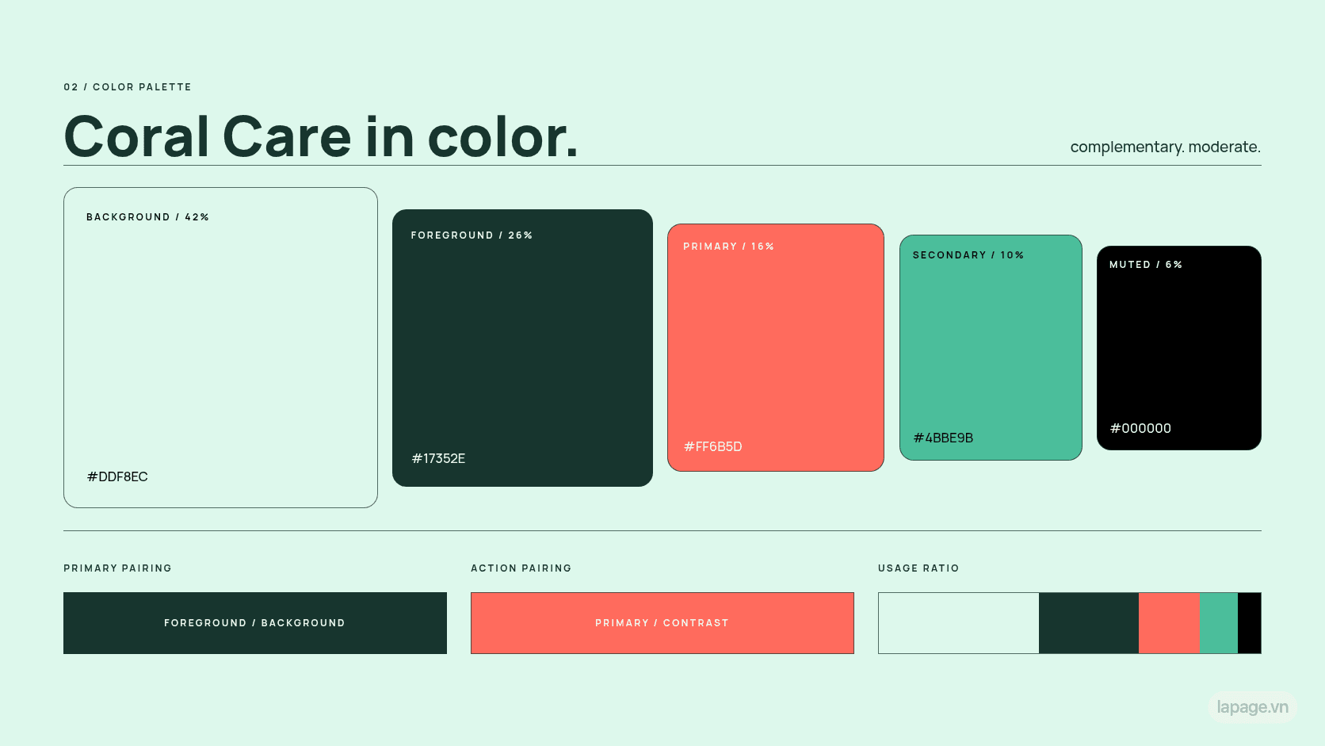Select the #17352E hex code text
The image size is (1325, 746).
[438, 458]
